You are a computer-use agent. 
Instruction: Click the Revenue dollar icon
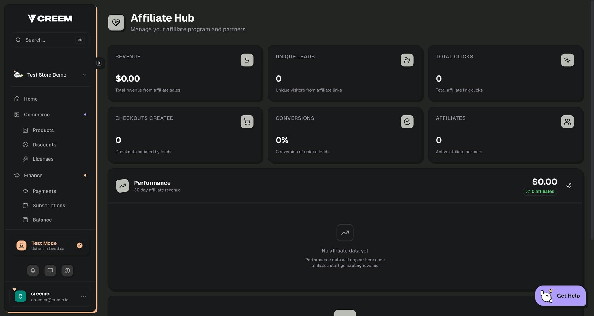point(247,60)
